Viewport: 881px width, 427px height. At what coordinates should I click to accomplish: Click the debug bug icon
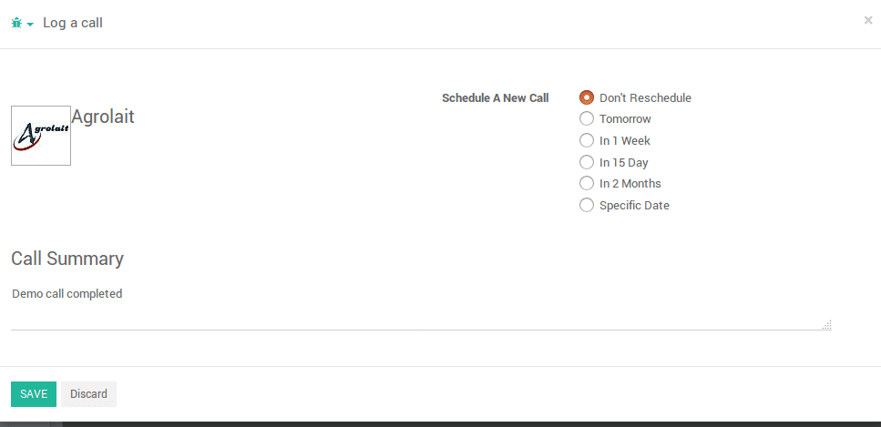coord(16,23)
